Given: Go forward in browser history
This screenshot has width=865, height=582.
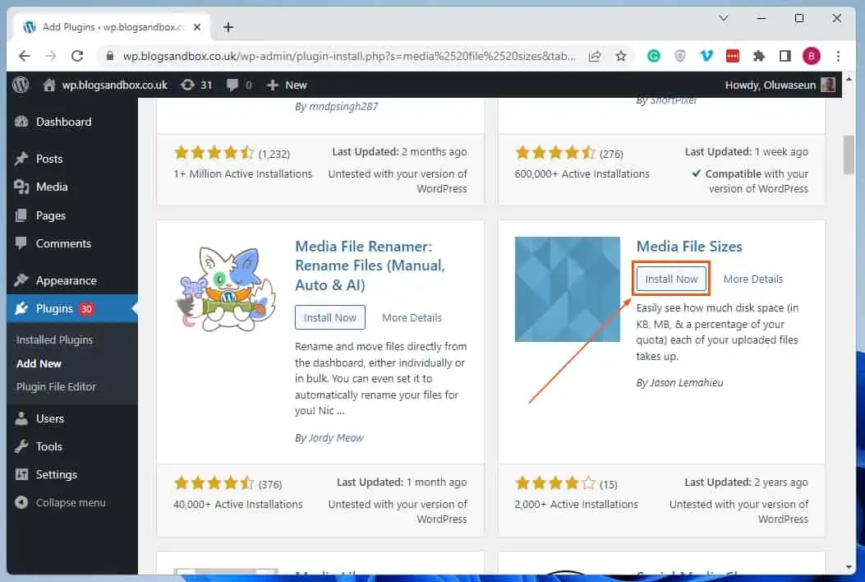Looking at the screenshot, I should (50, 56).
